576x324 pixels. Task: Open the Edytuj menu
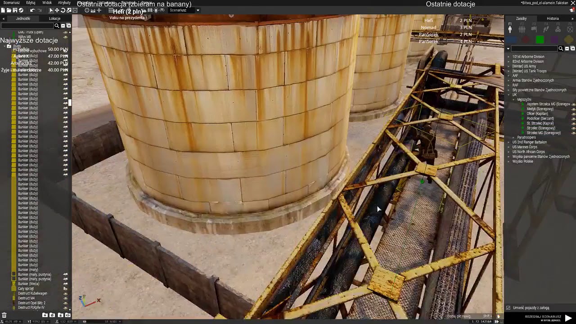pos(31,3)
